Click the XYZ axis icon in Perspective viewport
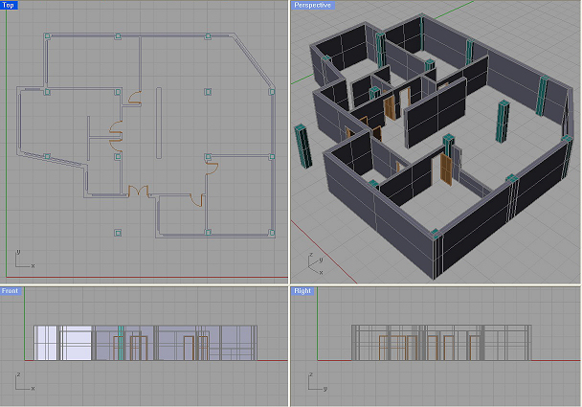Viewport: 582px width, 407px height. [x=313, y=259]
